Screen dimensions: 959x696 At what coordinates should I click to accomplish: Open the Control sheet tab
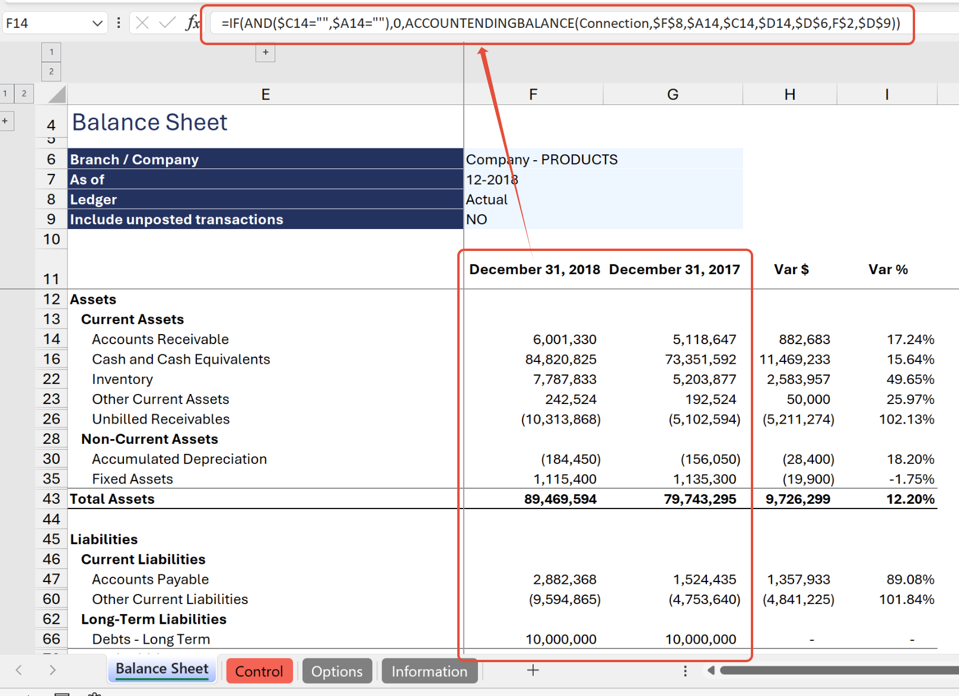259,671
